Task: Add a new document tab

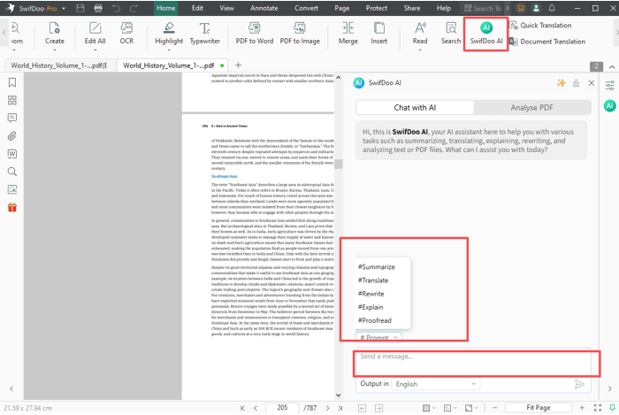Action: pyautogui.click(x=238, y=65)
